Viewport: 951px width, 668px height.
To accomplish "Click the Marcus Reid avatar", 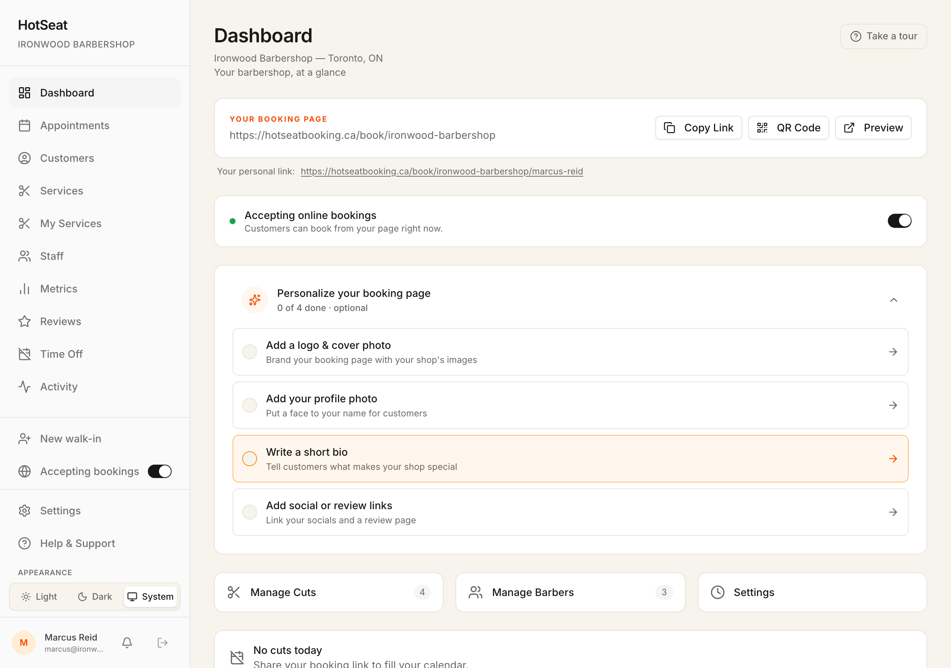I will tap(24, 642).
